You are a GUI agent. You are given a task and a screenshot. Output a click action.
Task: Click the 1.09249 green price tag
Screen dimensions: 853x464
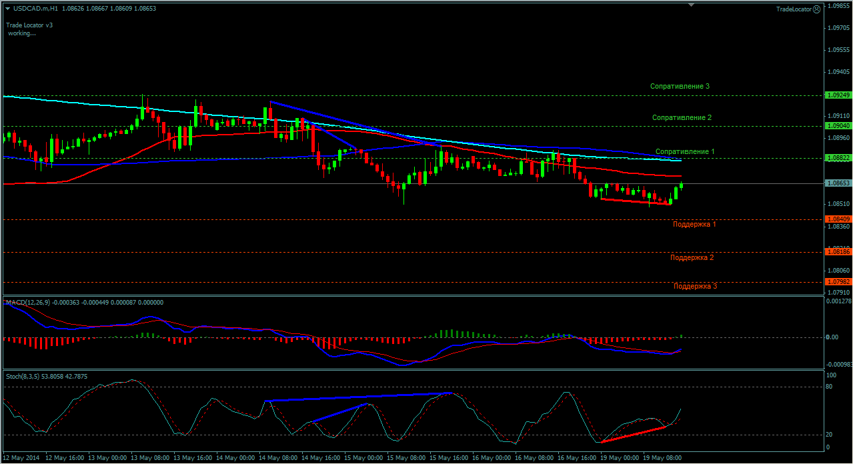[x=838, y=95]
